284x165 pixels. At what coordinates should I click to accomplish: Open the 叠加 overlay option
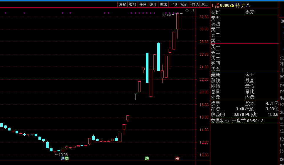coord(133,4)
